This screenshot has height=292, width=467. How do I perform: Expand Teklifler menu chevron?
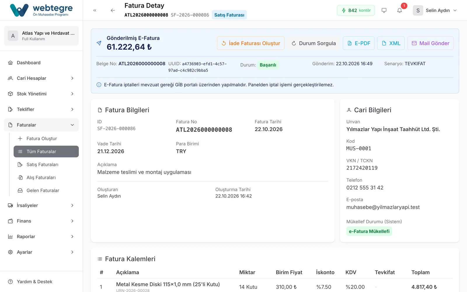point(72,109)
